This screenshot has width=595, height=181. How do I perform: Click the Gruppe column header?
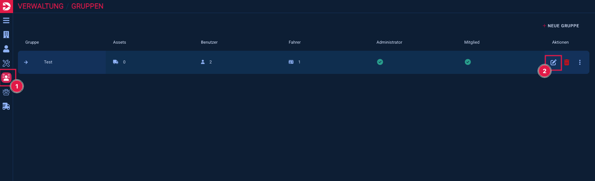pos(32,42)
